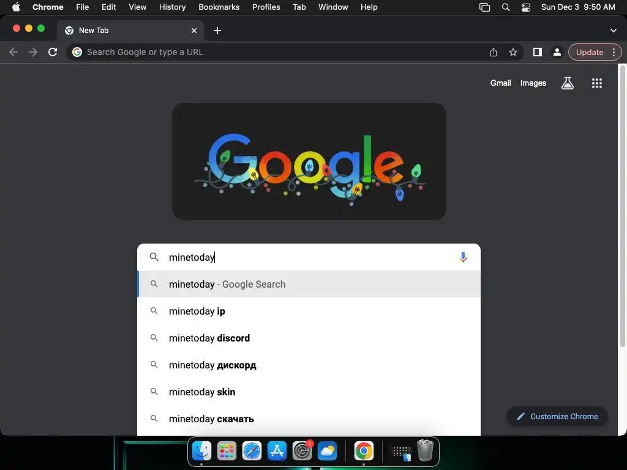The height and width of the screenshot is (470, 627).
Task: Click the back navigation arrow
Action: coord(13,52)
